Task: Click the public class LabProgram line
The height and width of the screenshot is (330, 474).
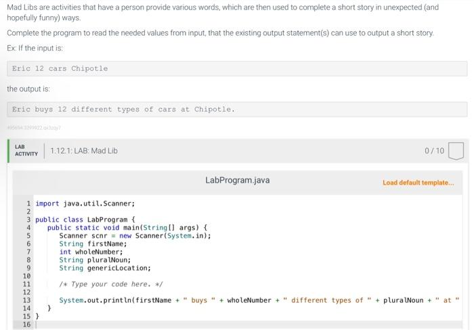Action: [x=85, y=220]
